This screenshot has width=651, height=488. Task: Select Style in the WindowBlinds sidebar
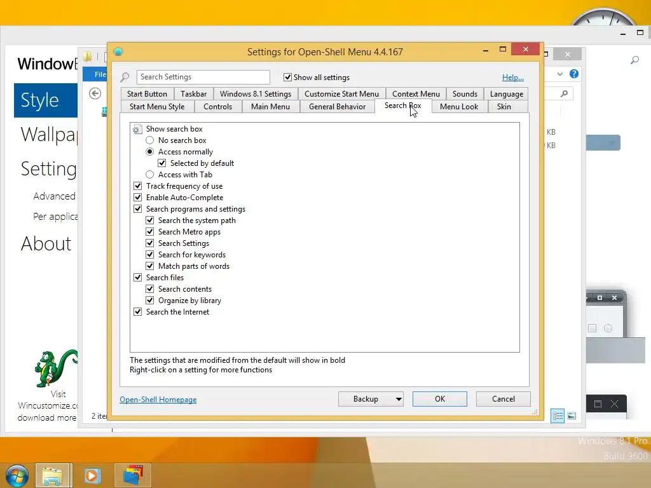click(x=46, y=100)
